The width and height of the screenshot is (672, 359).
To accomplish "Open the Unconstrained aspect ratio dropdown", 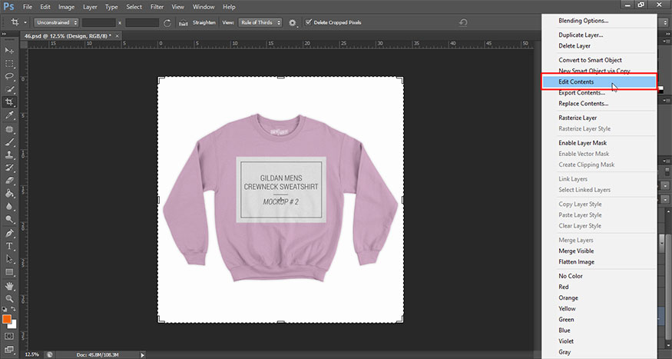I will pyautogui.click(x=56, y=23).
